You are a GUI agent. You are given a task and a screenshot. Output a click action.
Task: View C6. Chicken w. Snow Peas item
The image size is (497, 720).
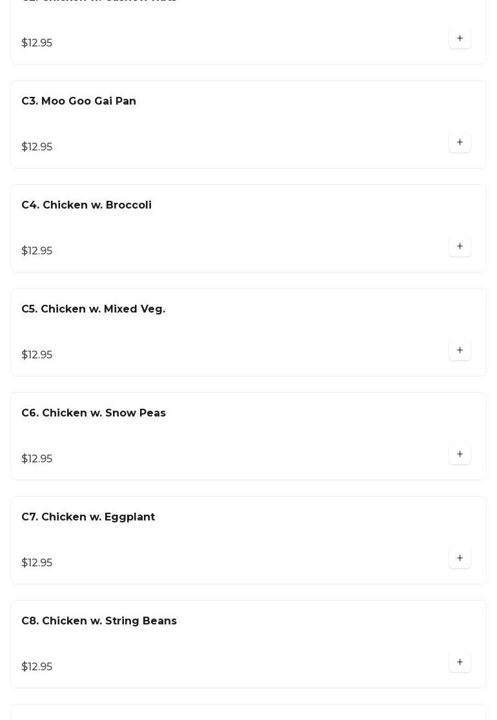[94, 413]
